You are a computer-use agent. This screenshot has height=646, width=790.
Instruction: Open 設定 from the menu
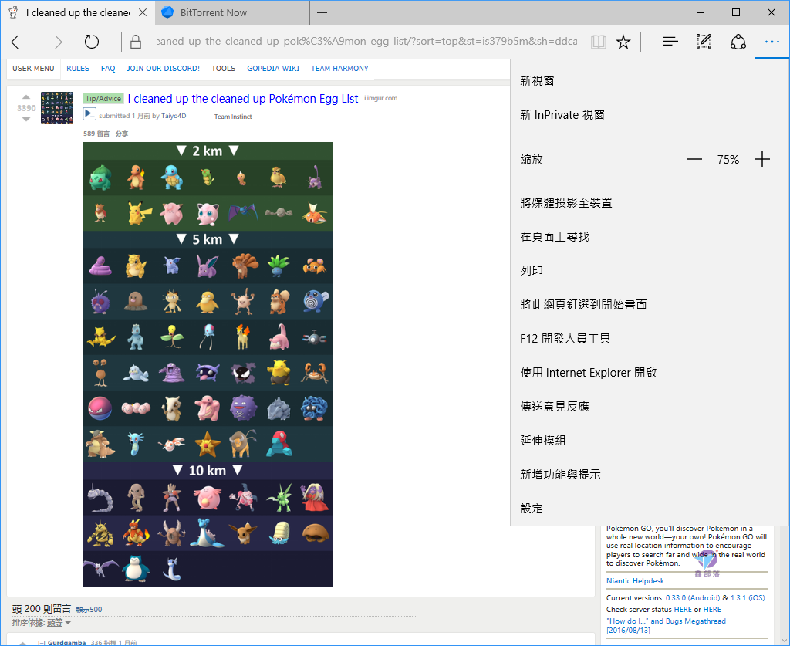[650, 509]
